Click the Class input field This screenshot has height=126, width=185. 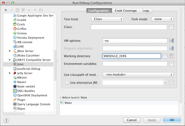(x=129, y=27)
